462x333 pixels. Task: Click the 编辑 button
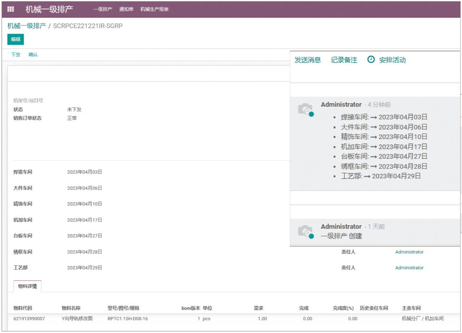(x=15, y=39)
